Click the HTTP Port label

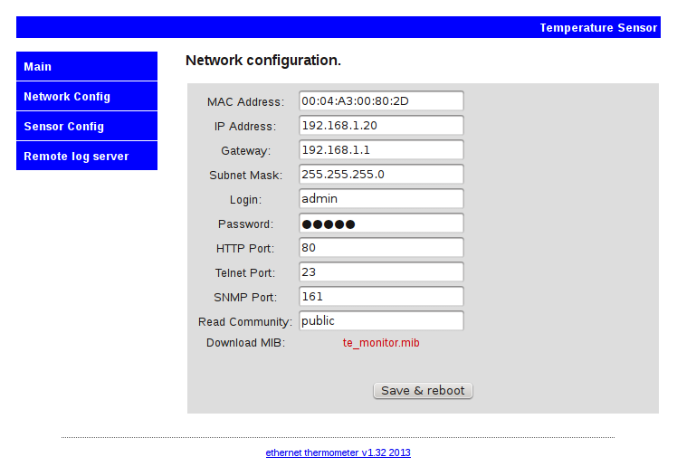click(244, 249)
